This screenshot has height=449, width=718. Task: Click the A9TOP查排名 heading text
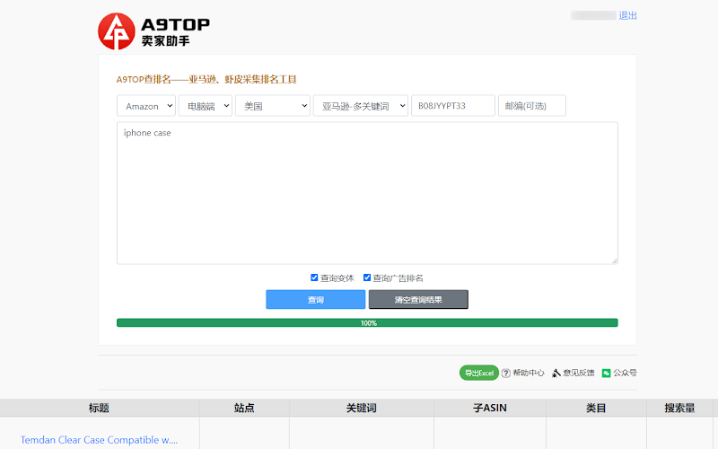pyautogui.click(x=206, y=80)
